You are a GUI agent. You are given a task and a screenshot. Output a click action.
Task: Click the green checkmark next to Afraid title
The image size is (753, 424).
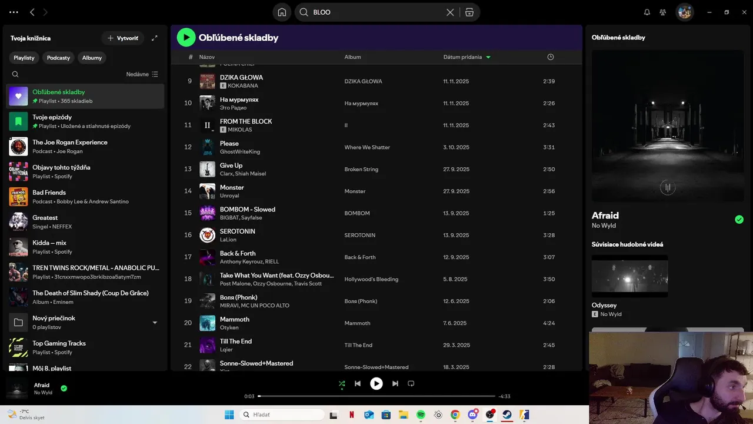click(x=739, y=220)
